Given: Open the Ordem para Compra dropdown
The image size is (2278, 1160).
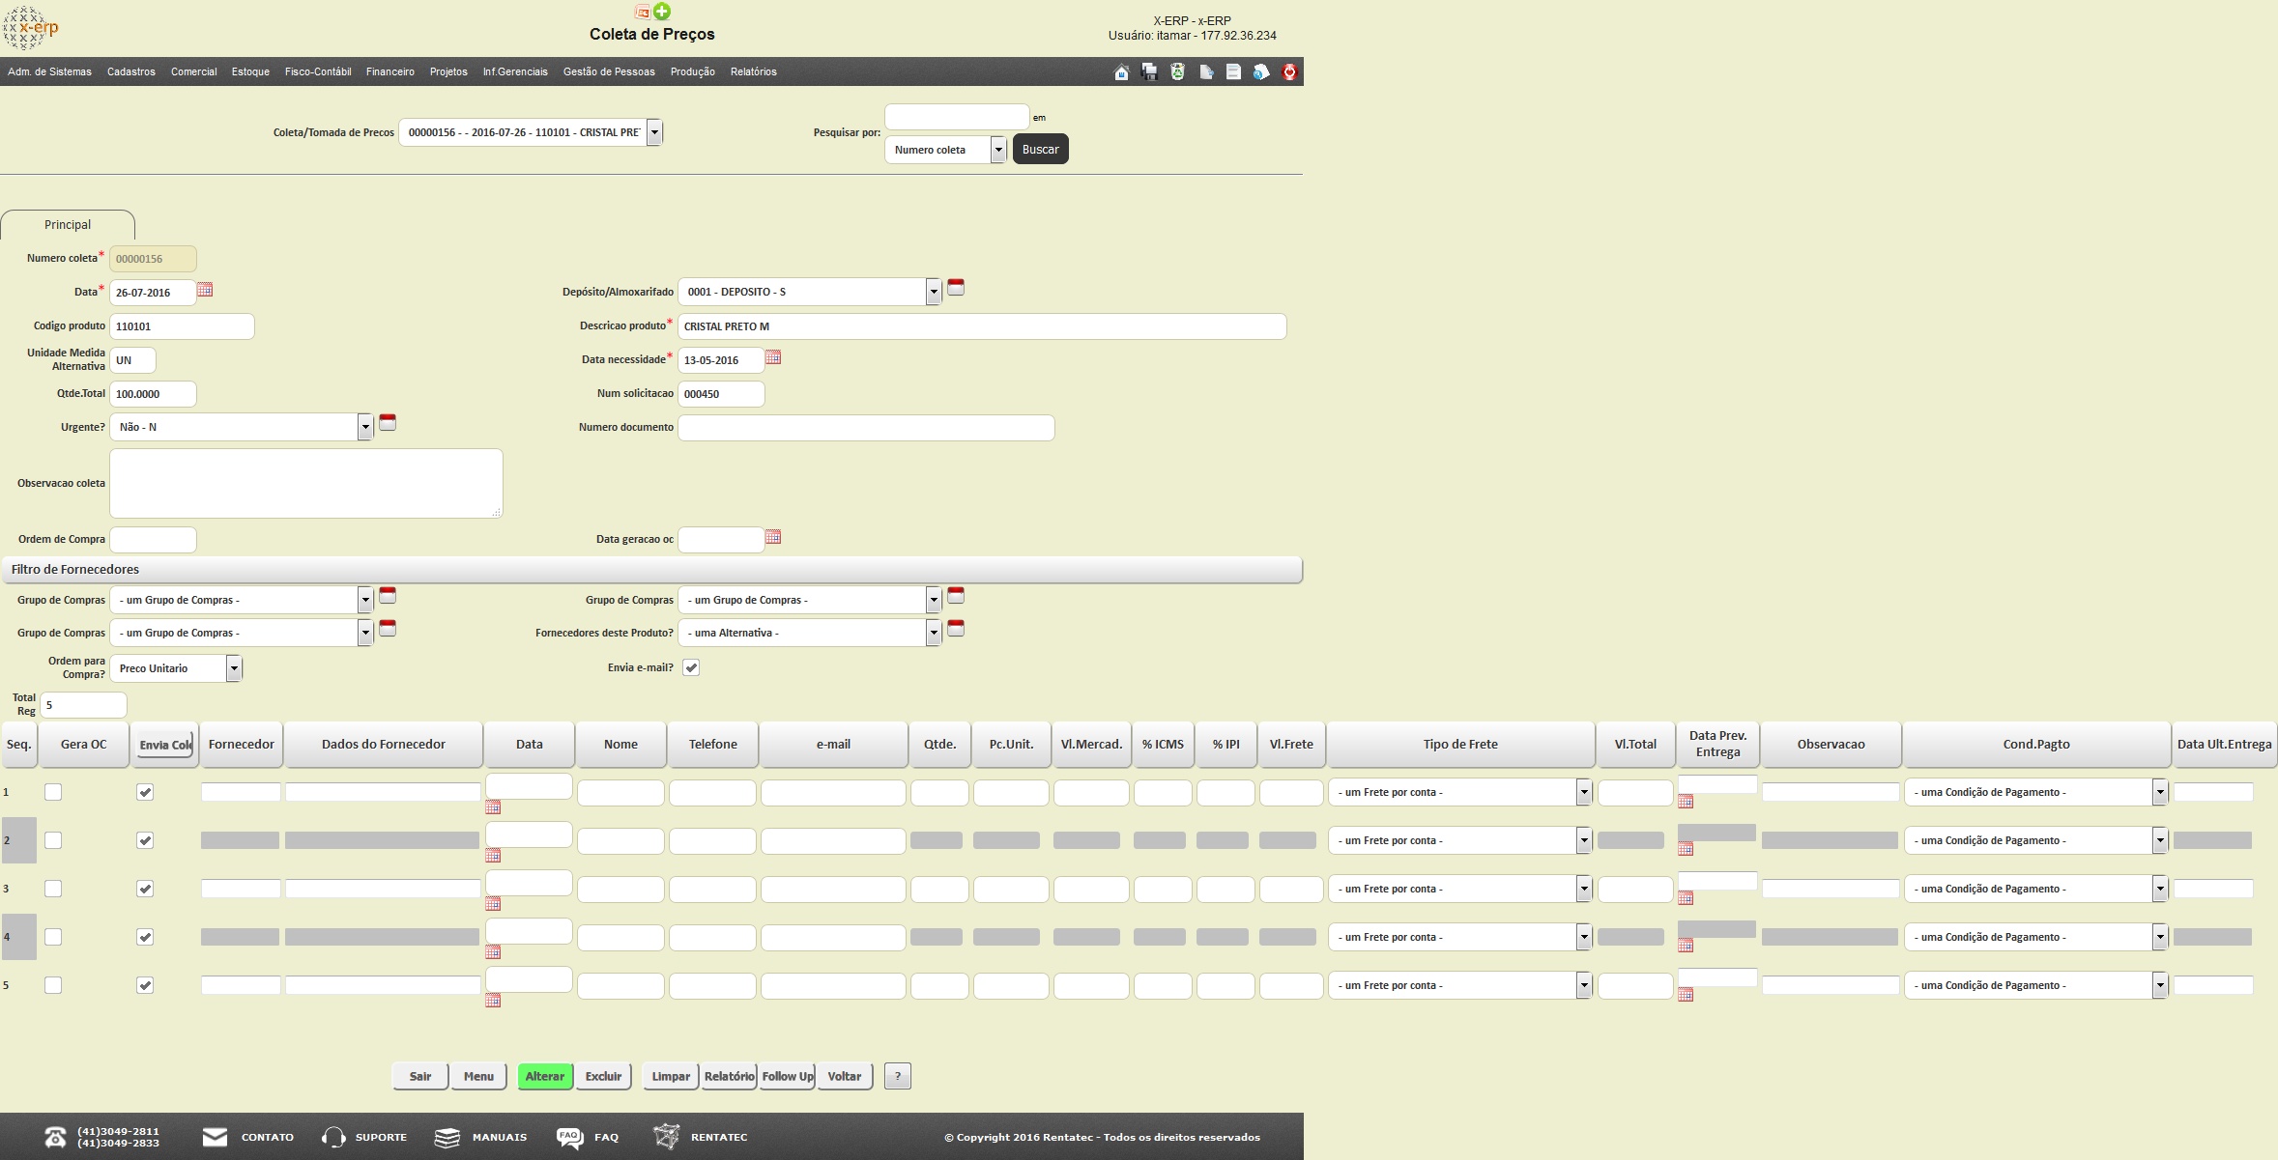Looking at the screenshot, I should [176, 668].
